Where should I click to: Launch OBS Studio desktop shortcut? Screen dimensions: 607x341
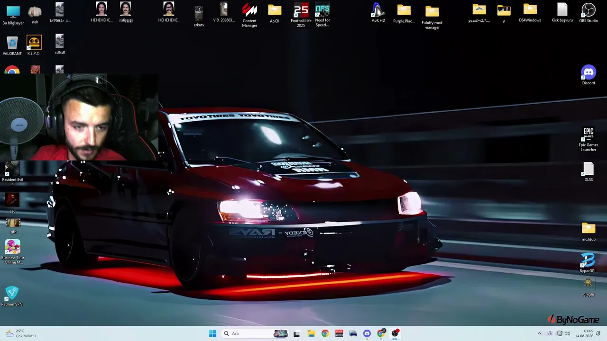pyautogui.click(x=589, y=13)
